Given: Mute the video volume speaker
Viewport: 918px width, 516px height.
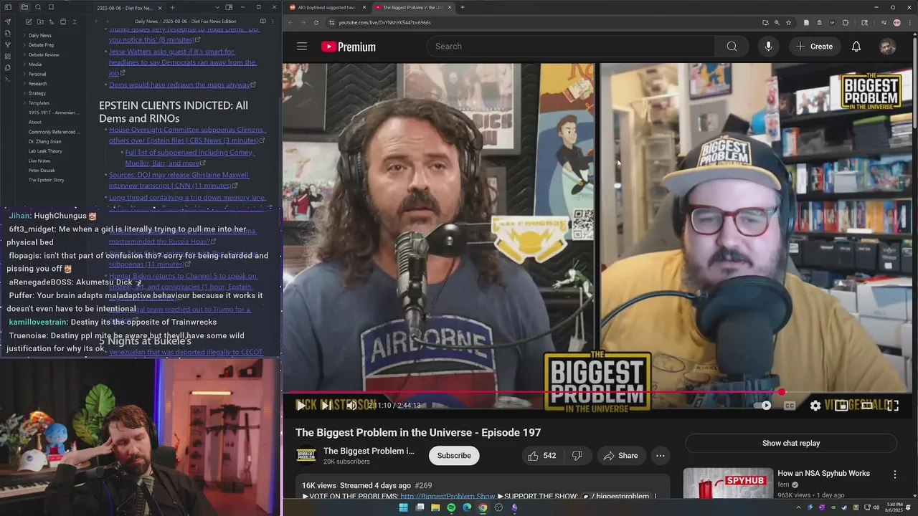Looking at the screenshot, I should tap(351, 406).
